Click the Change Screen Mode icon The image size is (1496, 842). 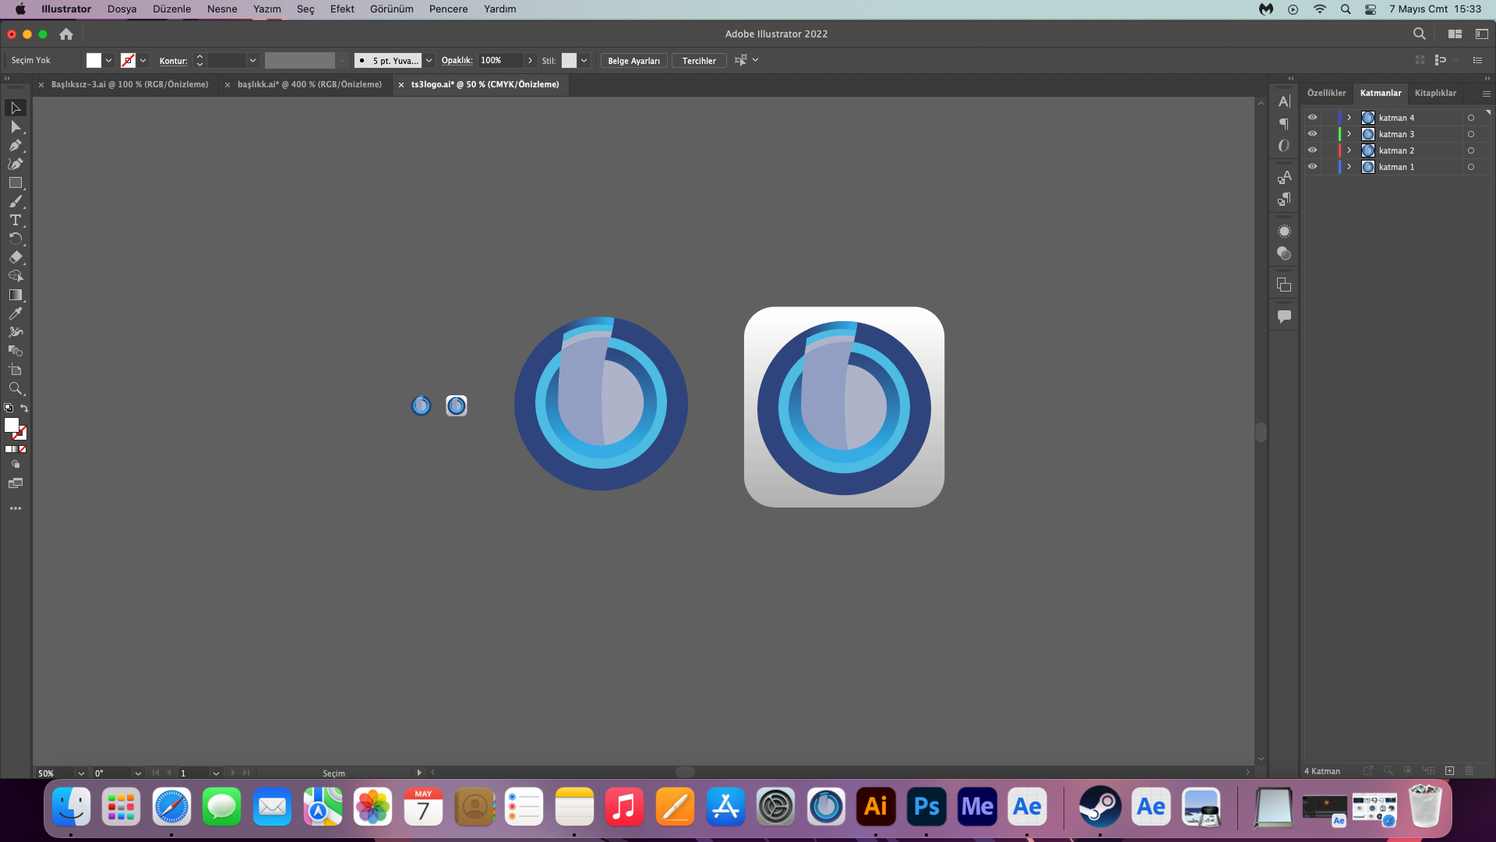[16, 483]
